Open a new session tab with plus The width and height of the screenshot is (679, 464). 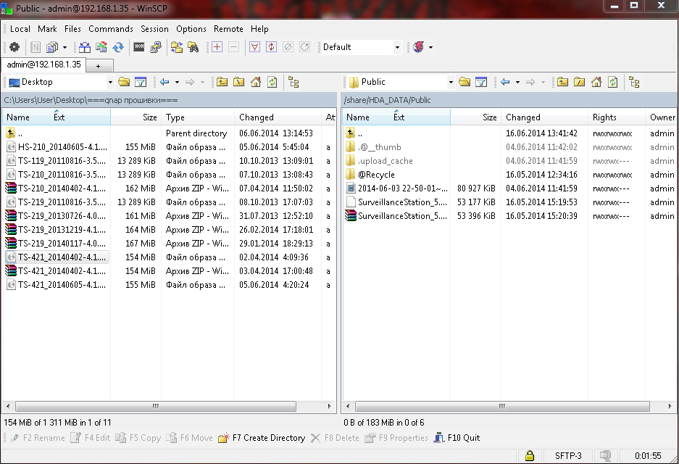coord(99,66)
